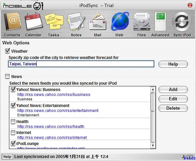Click 'Business' category text under feed
The image size is (196, 161).
(x=25, y=99)
